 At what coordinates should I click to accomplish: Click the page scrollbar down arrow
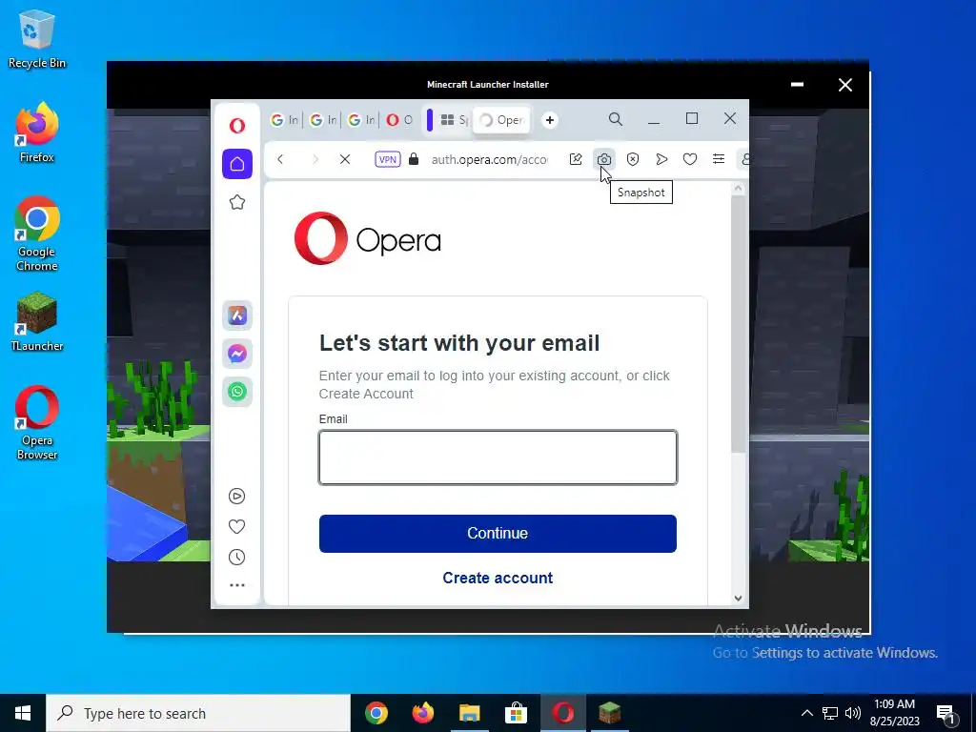coord(738,599)
